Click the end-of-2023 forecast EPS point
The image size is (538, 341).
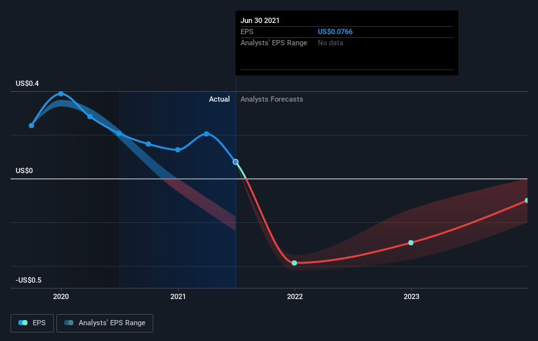click(527, 201)
